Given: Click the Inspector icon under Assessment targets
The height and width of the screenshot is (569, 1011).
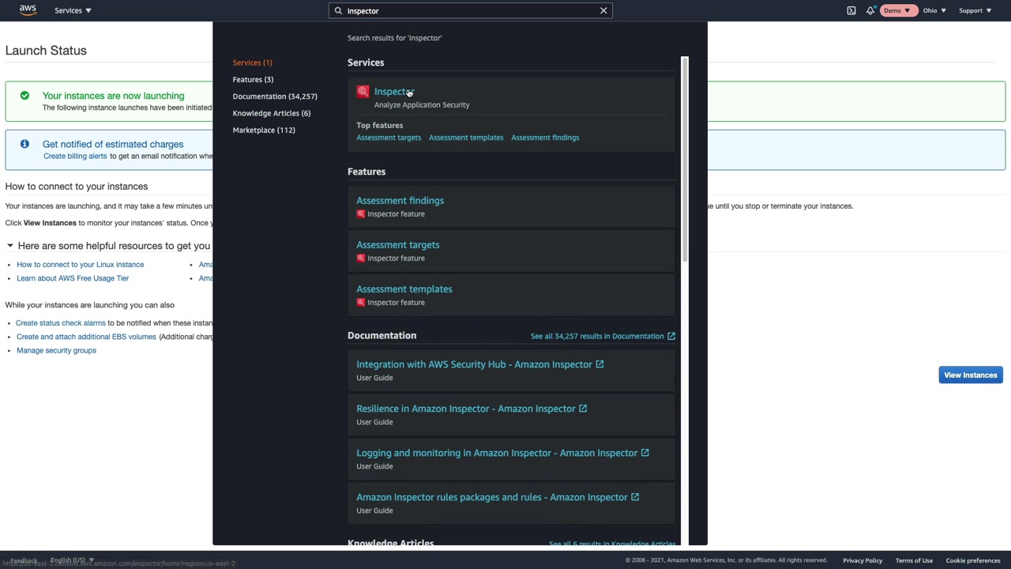Looking at the screenshot, I should [361, 258].
